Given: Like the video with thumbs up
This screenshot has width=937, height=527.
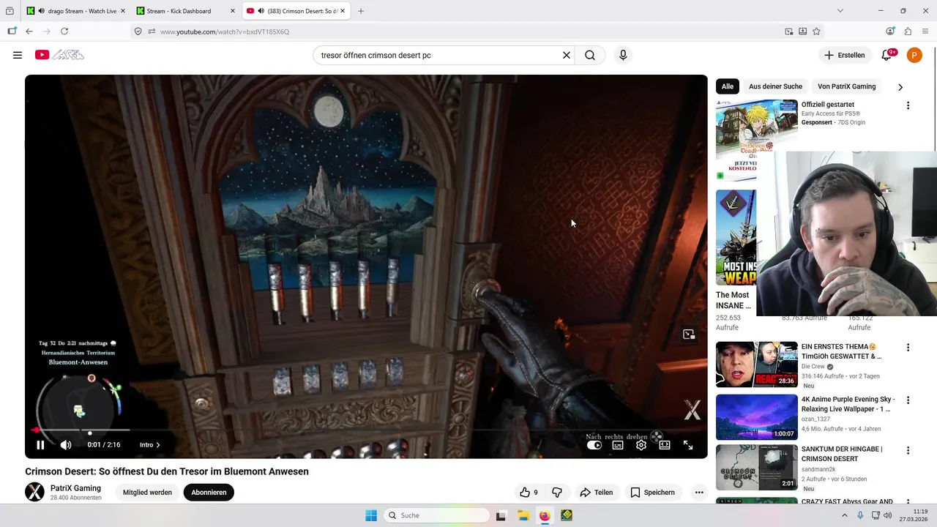Looking at the screenshot, I should point(529,493).
